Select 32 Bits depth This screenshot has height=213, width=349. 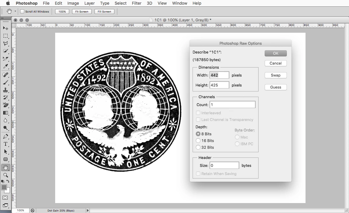click(198, 147)
